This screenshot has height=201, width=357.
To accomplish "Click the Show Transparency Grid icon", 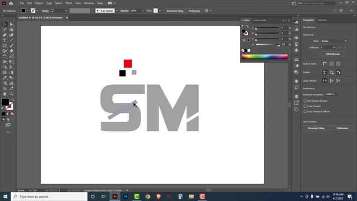I will pyautogui.click(x=339, y=64).
